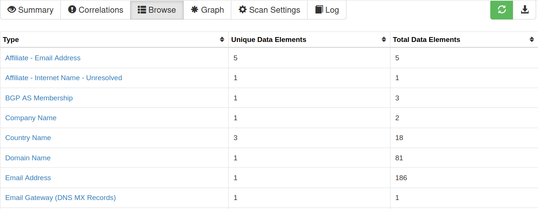The image size is (538, 209).
Task: View the Log tab
Action: (327, 10)
